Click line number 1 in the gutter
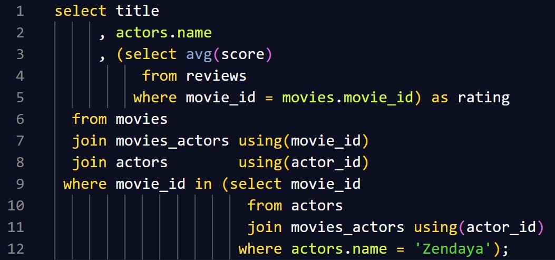Viewport: 555px width, 260px height. click(20, 11)
